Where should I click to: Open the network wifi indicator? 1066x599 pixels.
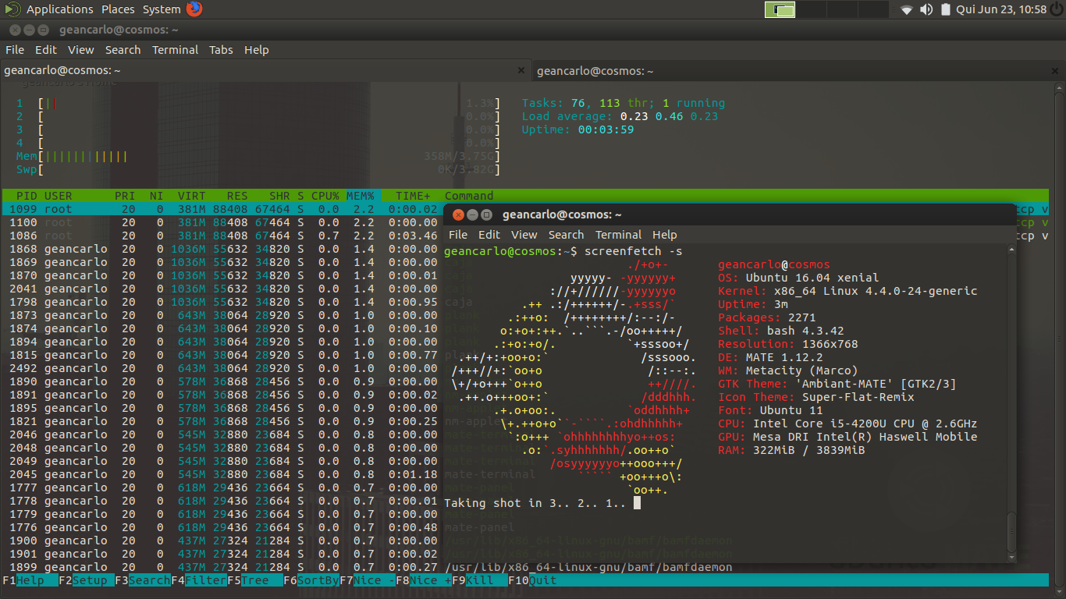tap(906, 9)
